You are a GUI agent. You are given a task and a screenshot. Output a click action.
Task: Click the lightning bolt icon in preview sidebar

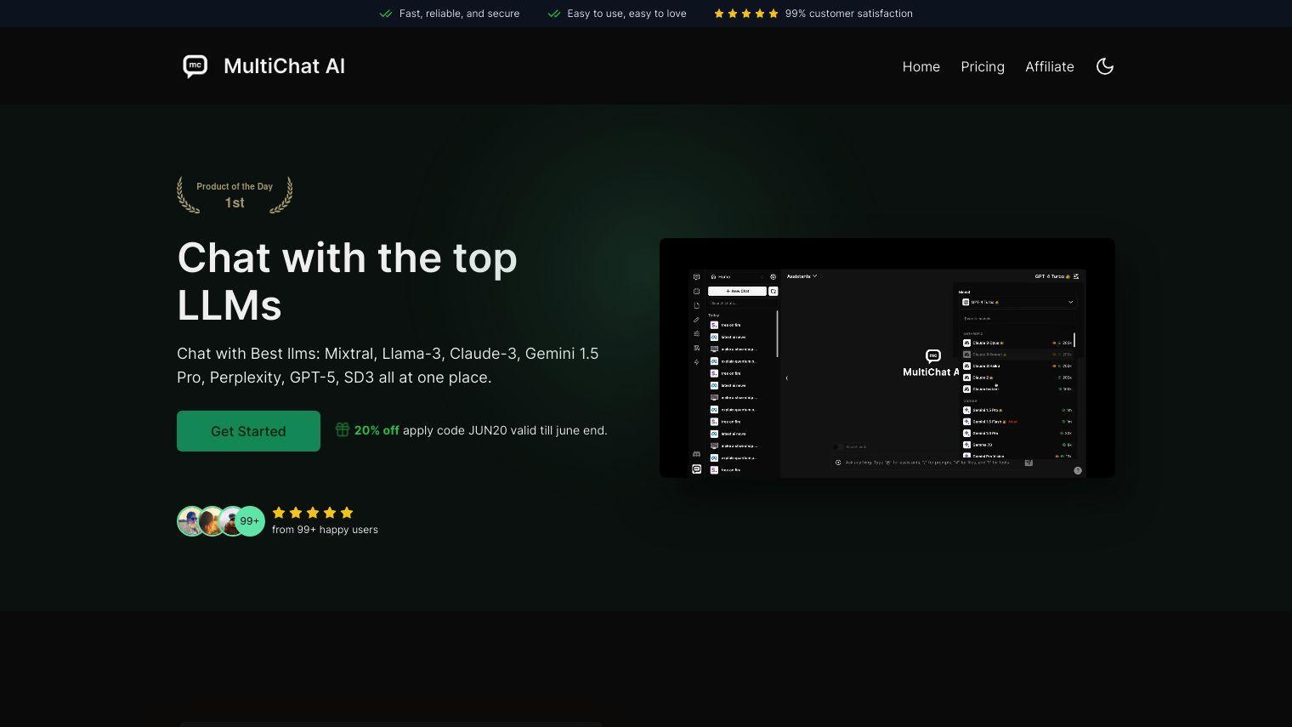click(x=696, y=362)
